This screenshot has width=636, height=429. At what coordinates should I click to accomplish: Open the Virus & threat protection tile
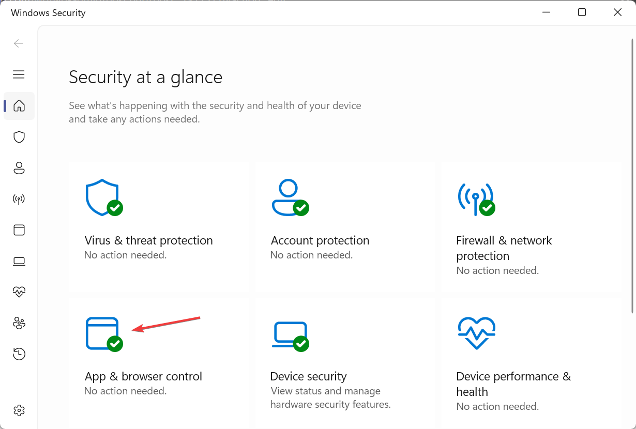coord(159,227)
